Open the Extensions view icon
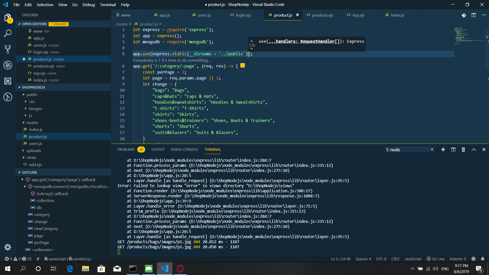 8,81
